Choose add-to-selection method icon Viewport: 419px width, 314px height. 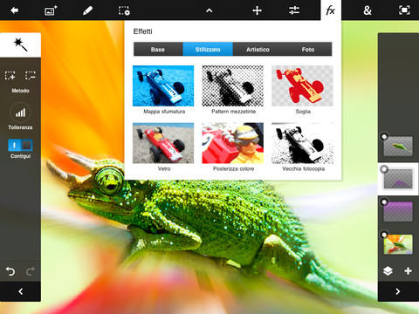pyautogui.click(x=10, y=76)
